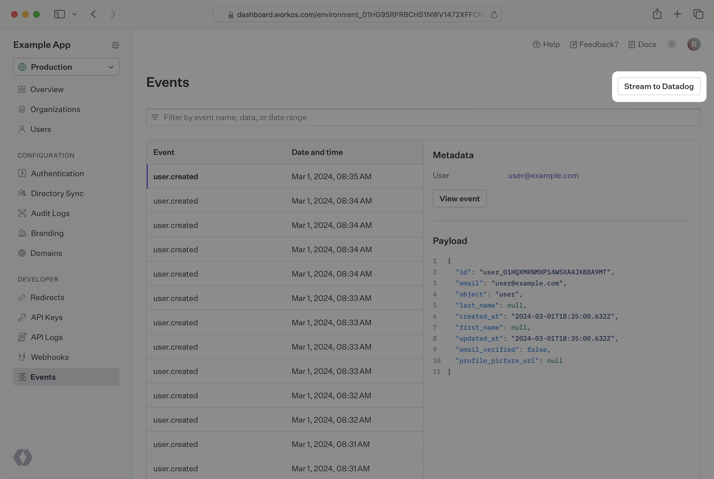Click the Audit Logs icon

click(22, 213)
